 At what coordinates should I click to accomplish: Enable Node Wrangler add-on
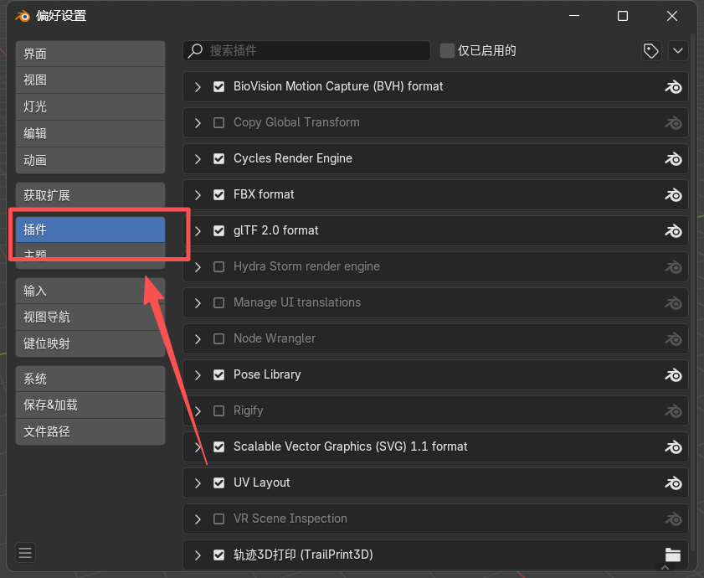pos(218,338)
